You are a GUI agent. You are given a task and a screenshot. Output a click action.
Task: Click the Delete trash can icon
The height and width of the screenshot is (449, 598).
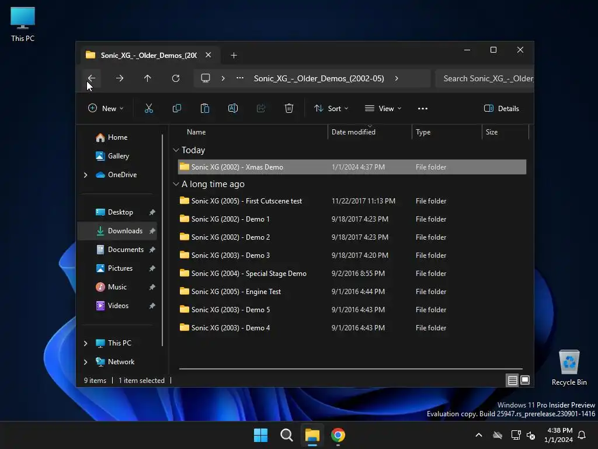pos(289,108)
